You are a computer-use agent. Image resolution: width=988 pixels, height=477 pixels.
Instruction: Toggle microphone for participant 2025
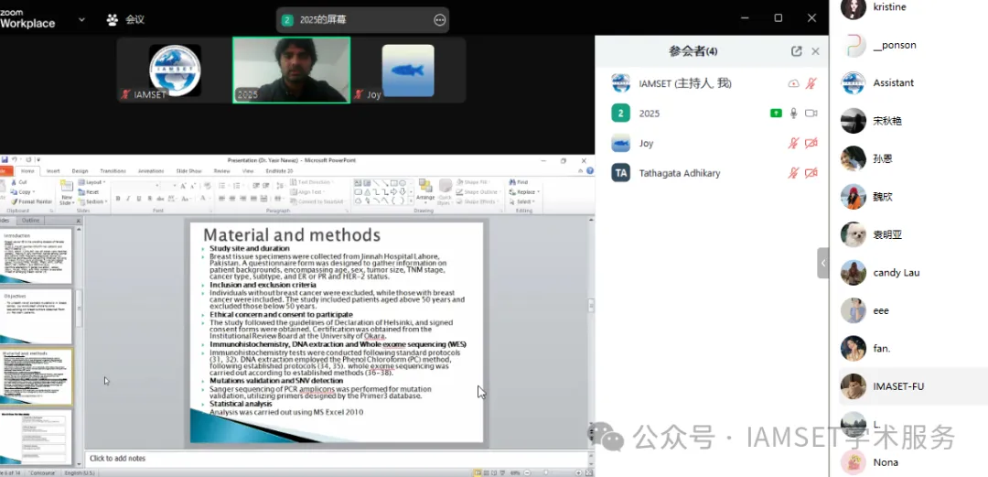[x=794, y=114]
